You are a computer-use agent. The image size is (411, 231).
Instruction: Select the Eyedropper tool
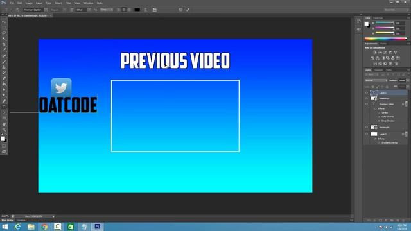pos(4,50)
